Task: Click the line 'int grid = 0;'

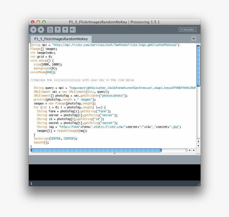Action: pyautogui.click(x=41, y=57)
